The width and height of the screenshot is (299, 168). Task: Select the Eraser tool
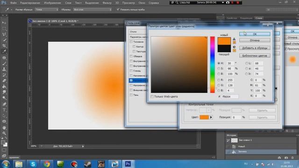click(x=4, y=81)
